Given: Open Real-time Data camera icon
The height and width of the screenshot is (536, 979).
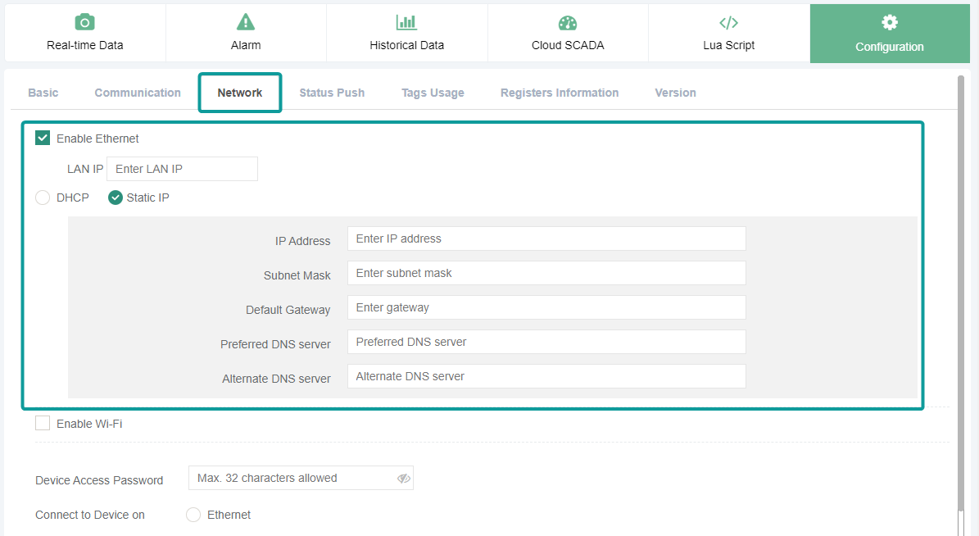Looking at the screenshot, I should [84, 23].
